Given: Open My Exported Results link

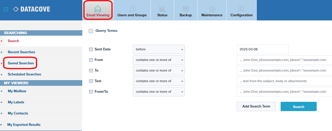Looking at the screenshot, I should coord(24,125).
